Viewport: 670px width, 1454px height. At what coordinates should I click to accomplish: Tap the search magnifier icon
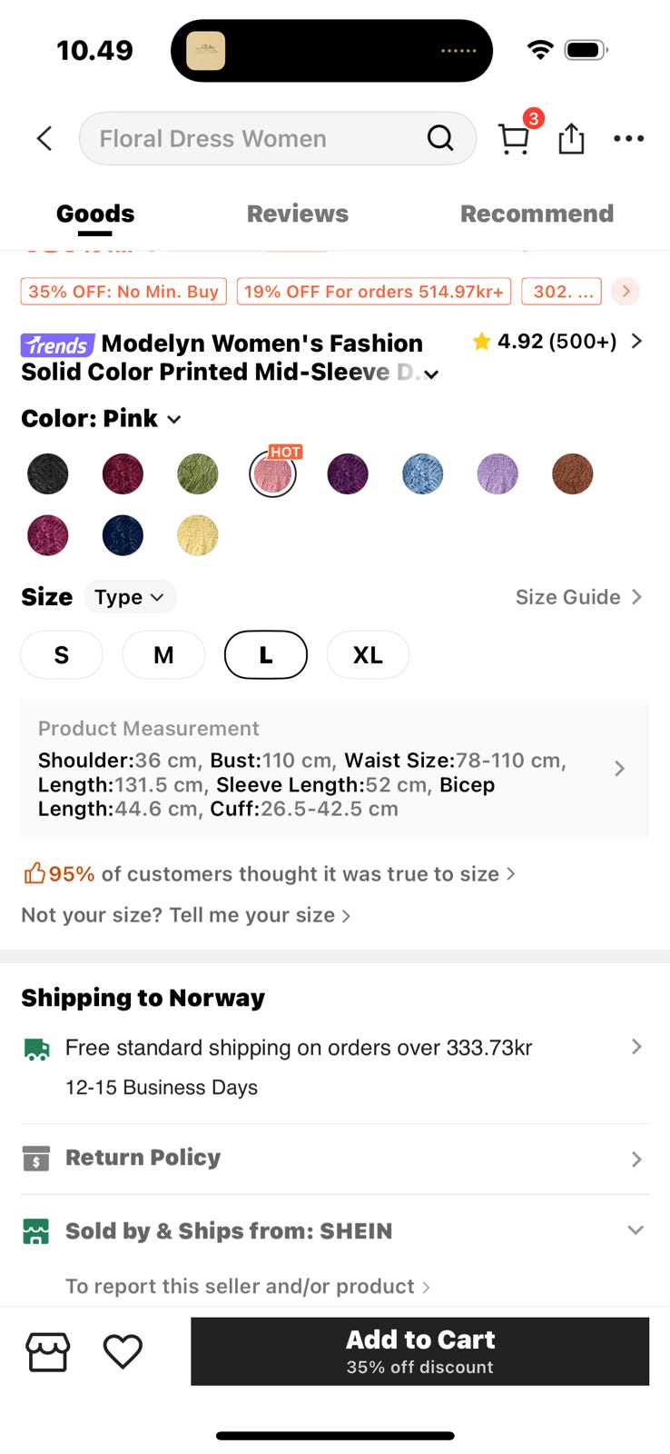coord(440,138)
